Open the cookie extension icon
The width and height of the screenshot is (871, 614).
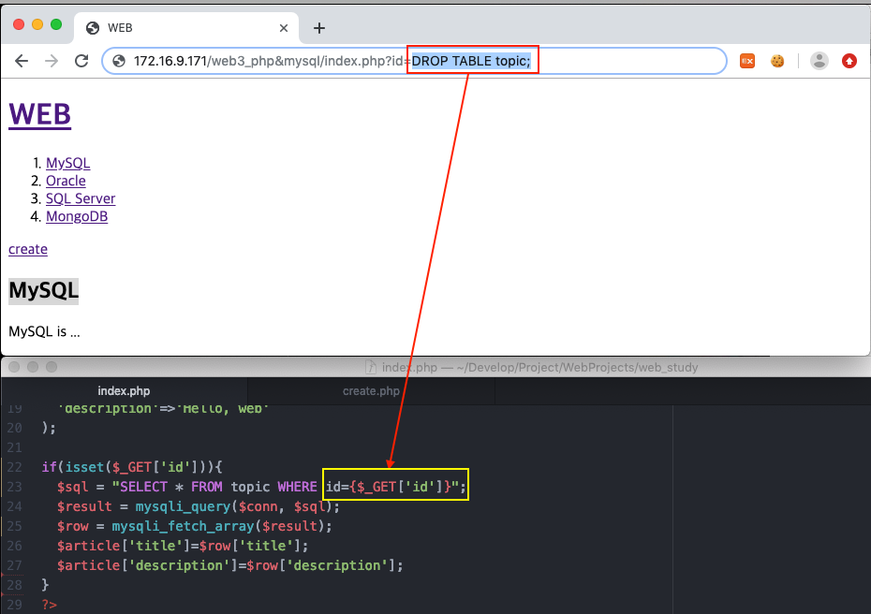coord(777,61)
